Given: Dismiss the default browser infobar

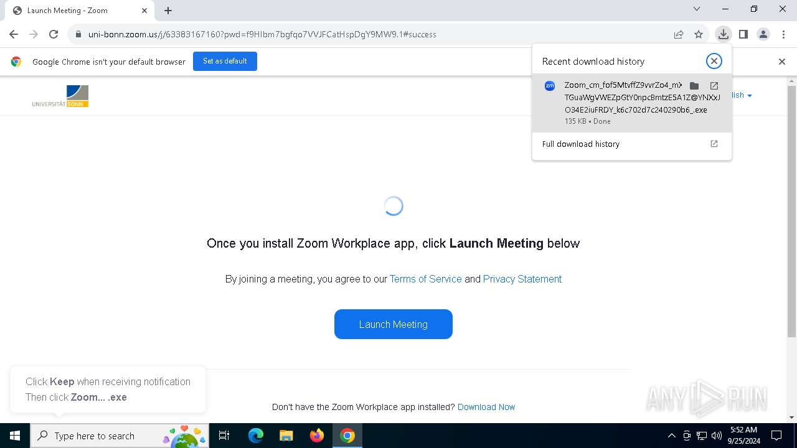Looking at the screenshot, I should pos(782,62).
